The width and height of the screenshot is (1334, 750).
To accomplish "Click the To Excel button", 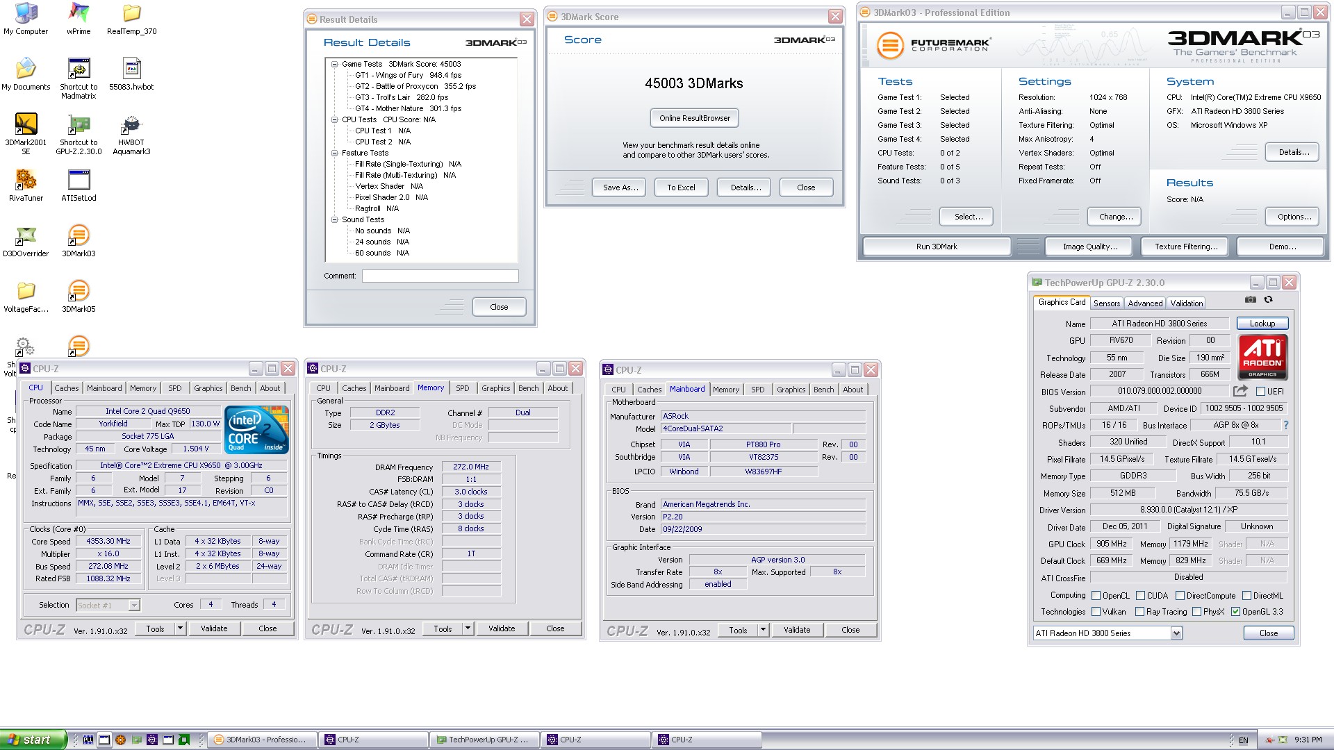I will coord(681,187).
